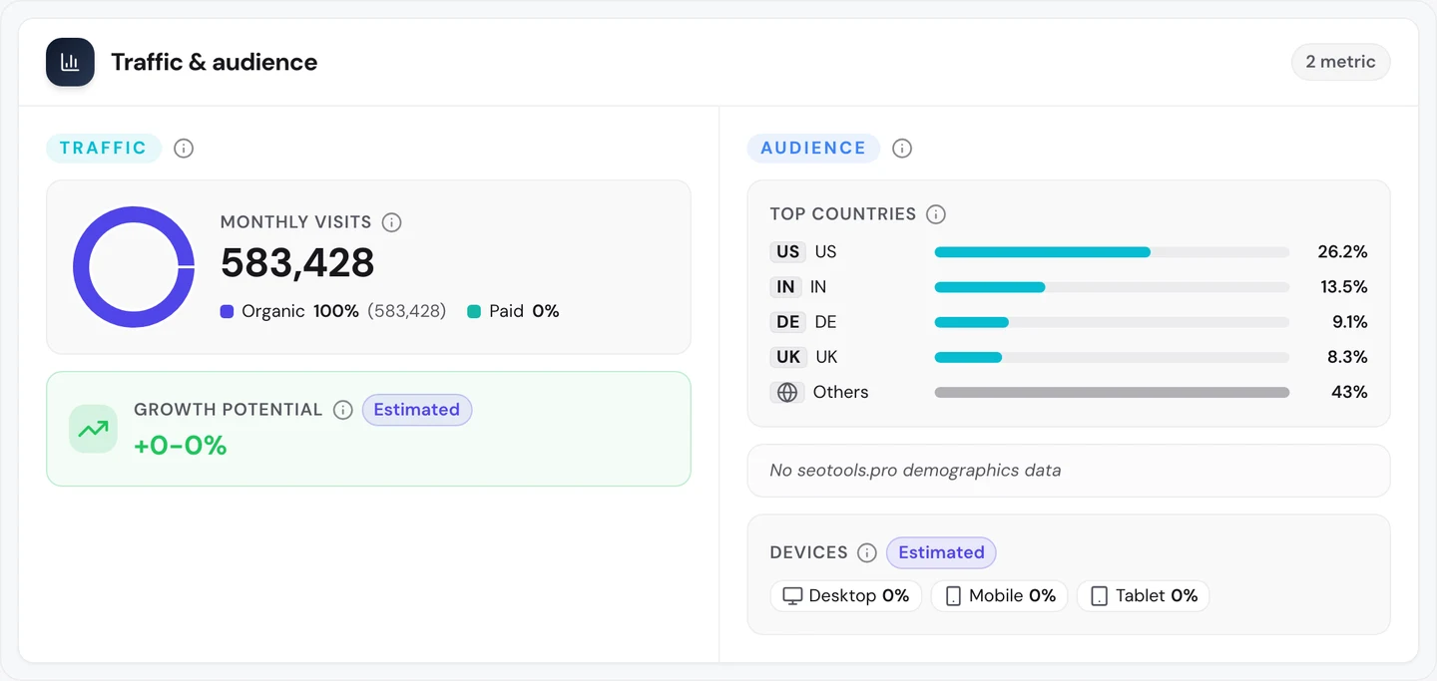Image resolution: width=1437 pixels, height=681 pixels.
Task: Click the 8.3% value for UK
Action: tap(1347, 357)
